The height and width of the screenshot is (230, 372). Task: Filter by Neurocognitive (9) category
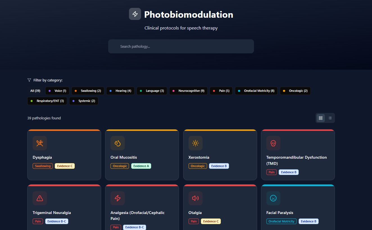click(188, 91)
